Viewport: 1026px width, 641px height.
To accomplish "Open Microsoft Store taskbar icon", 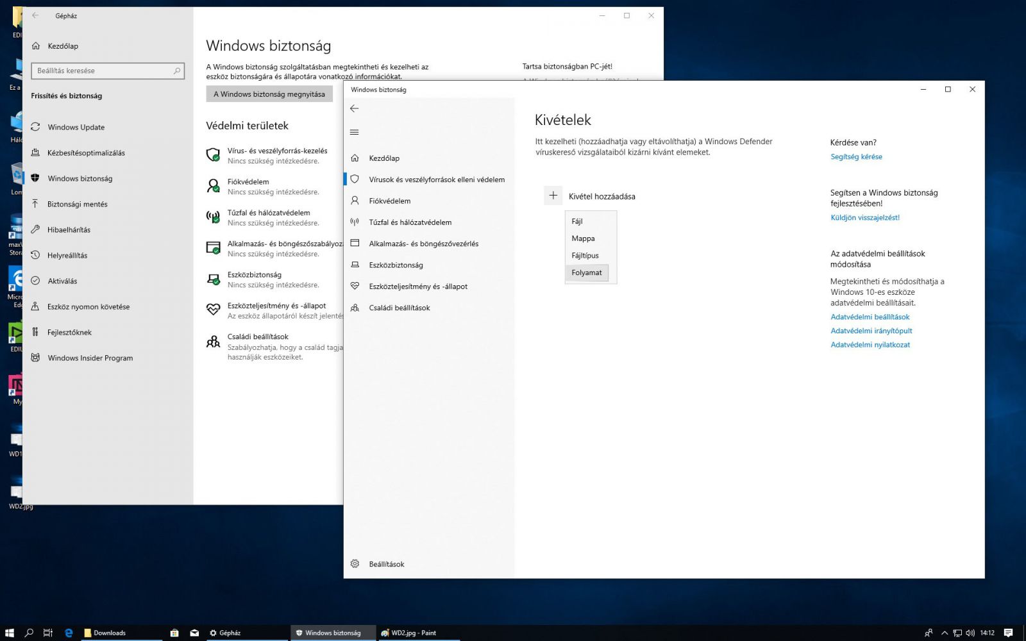I will tap(174, 633).
